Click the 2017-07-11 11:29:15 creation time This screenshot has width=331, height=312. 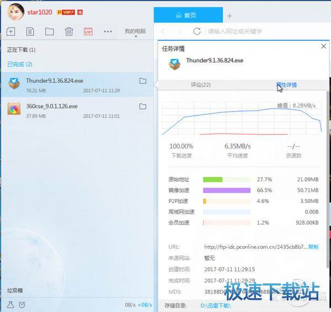point(229,269)
